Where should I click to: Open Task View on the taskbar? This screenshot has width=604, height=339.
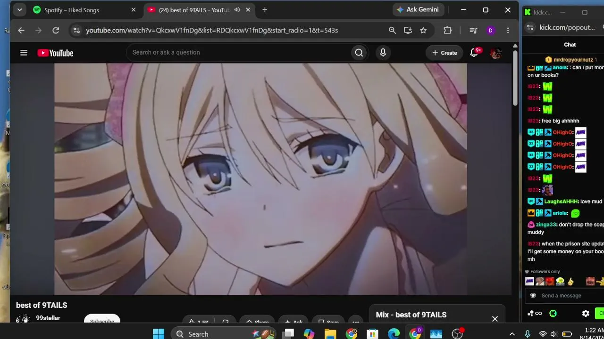click(288, 334)
